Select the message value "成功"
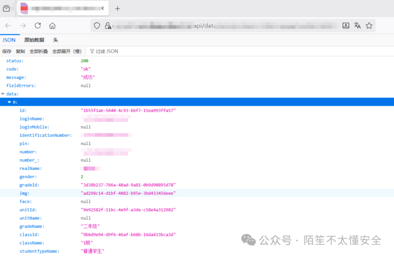394x256 pixels. 88,77
